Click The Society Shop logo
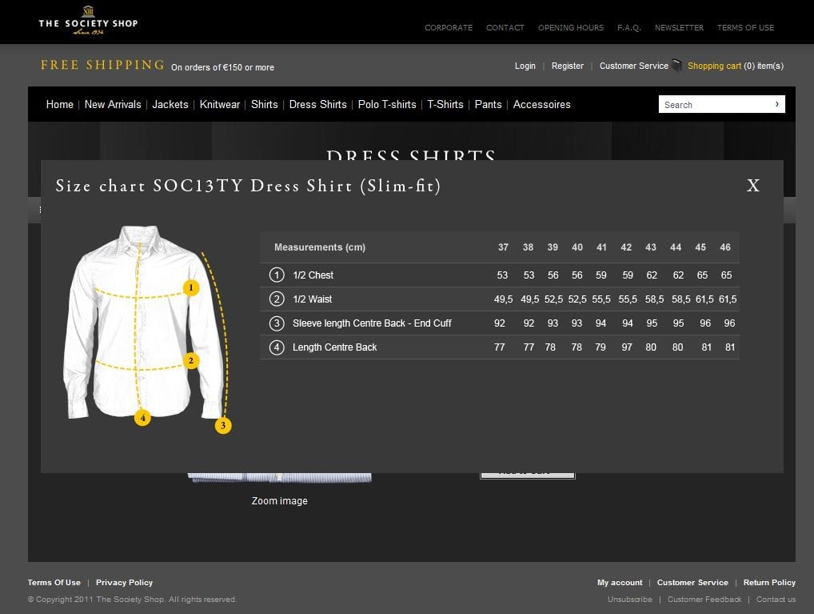 pyautogui.click(x=88, y=21)
